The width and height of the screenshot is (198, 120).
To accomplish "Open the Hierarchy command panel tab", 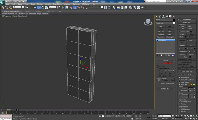I will (164, 16).
